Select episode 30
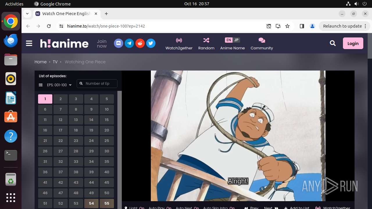This screenshot has width=372, height=209. (x=107, y=151)
